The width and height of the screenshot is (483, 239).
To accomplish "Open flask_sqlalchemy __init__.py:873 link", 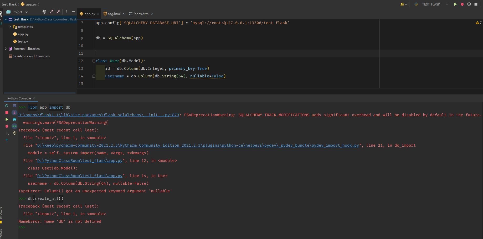I will pos(99,115).
